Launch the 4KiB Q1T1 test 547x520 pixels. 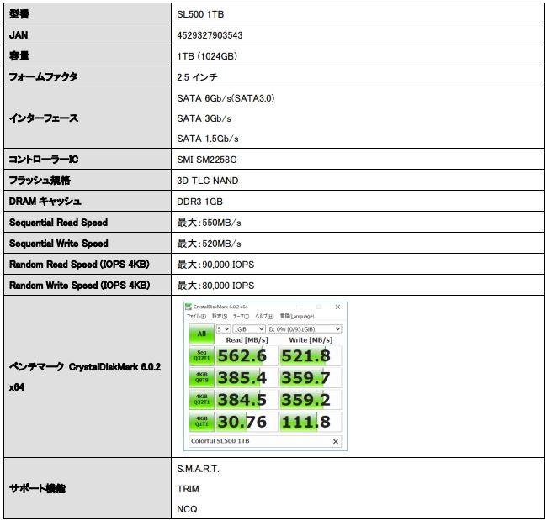pos(199,421)
